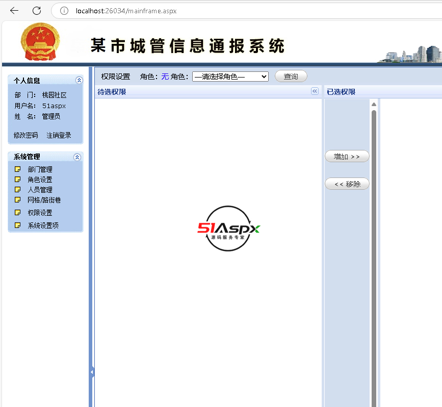This screenshot has height=407, width=442.
Task: Open the 请选择角色 dropdown
Action: (x=230, y=77)
